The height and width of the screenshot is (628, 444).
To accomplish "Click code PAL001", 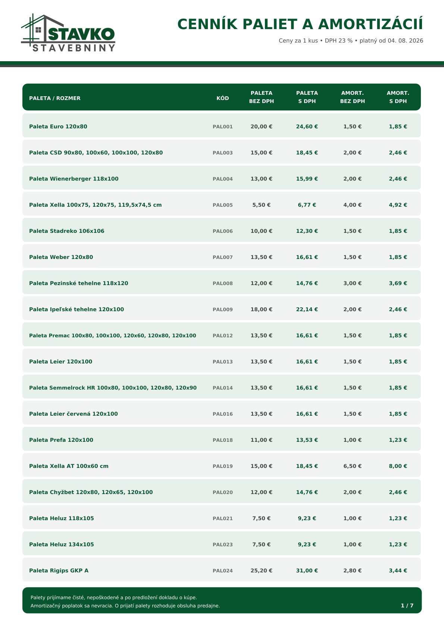I will tap(223, 126).
